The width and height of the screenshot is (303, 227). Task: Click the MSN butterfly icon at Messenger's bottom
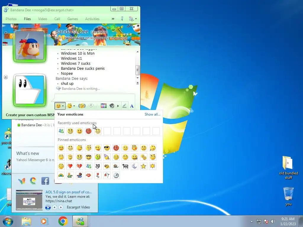pos(22,181)
